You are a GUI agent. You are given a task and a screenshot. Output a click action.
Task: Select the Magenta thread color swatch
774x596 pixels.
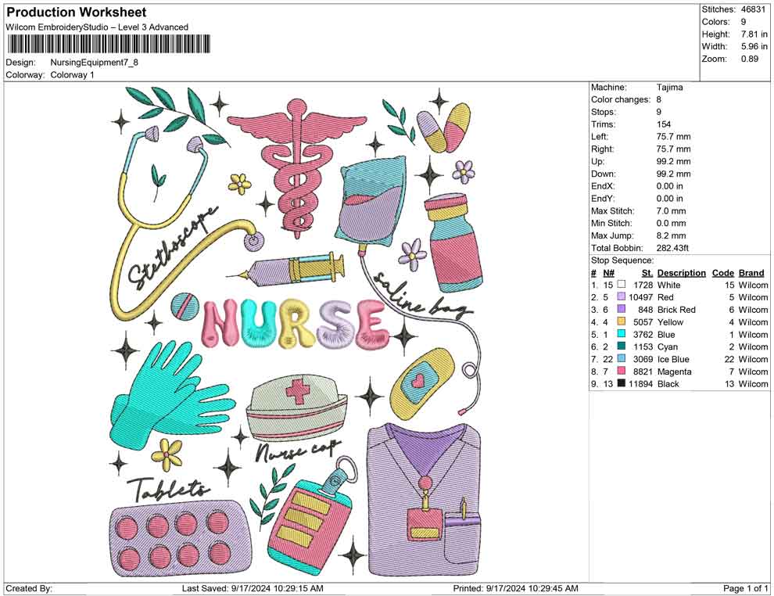point(622,372)
